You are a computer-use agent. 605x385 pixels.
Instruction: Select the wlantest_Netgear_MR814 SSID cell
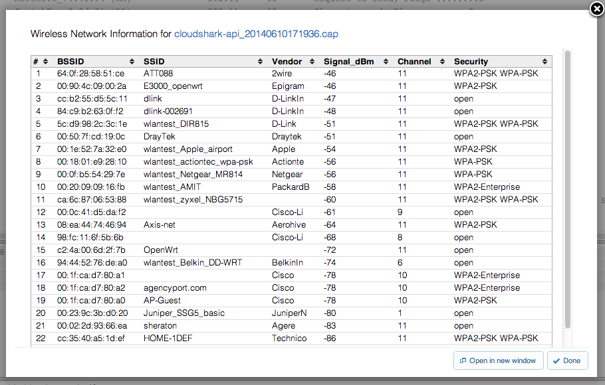coord(193,174)
